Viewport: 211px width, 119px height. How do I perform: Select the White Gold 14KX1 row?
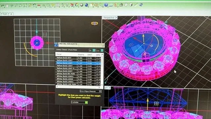(78, 82)
